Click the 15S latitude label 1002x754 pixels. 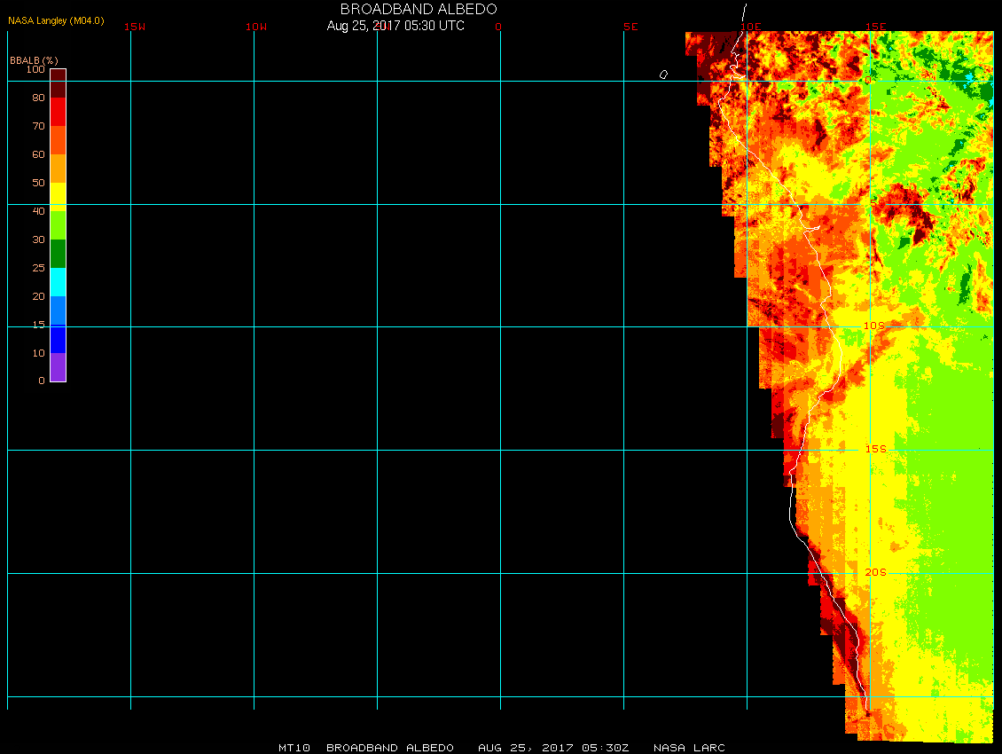click(874, 449)
